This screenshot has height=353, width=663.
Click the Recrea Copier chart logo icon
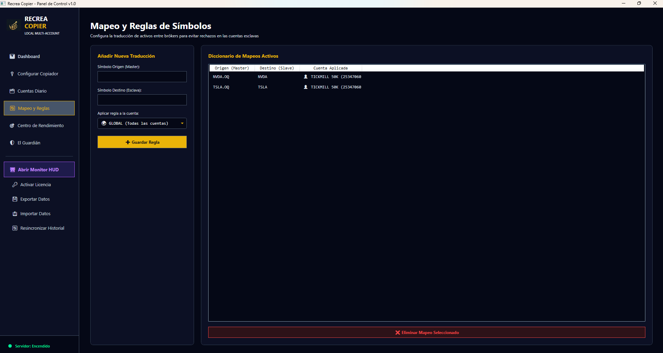click(13, 26)
